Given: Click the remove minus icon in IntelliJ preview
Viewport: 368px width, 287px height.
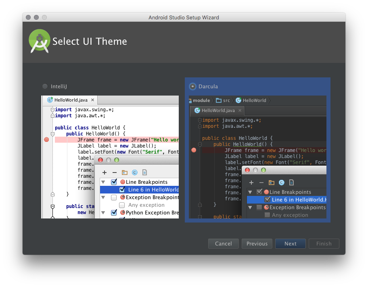Looking at the screenshot, I should tap(115, 173).
